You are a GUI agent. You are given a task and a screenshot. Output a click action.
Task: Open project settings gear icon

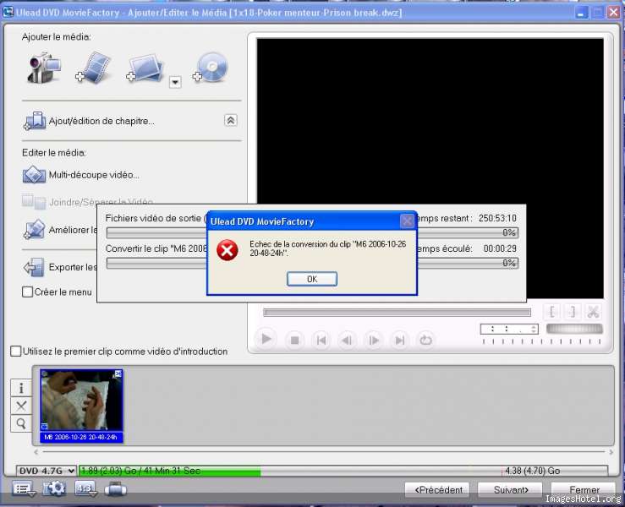coord(54,488)
